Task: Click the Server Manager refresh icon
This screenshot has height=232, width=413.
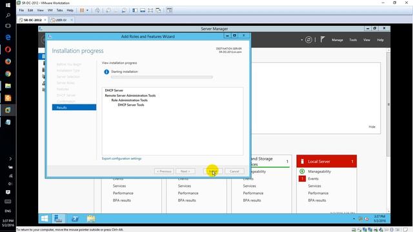Action: (x=308, y=40)
